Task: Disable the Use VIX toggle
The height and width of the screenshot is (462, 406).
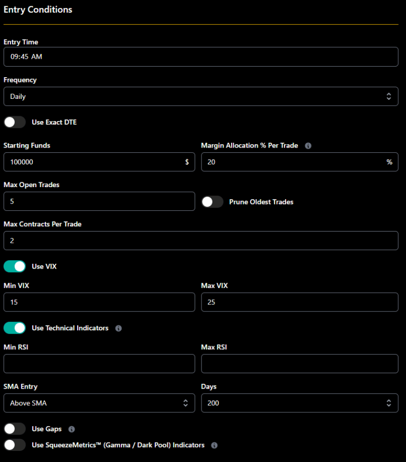Action: pyautogui.click(x=15, y=266)
